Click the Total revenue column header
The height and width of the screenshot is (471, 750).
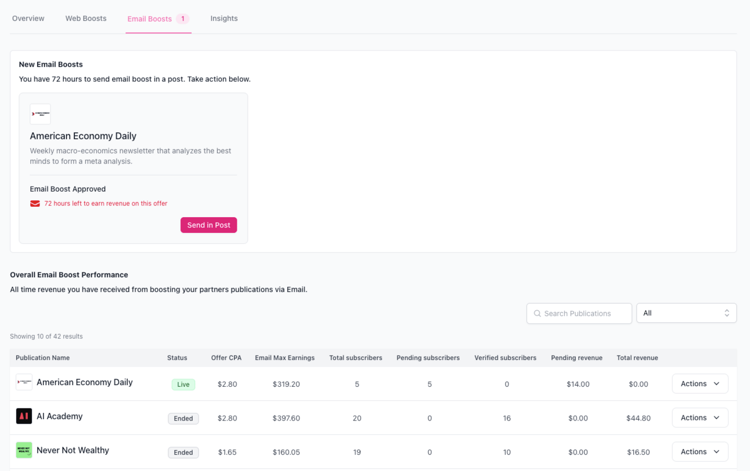click(637, 358)
